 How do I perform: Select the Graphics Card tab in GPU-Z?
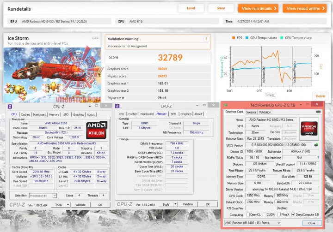[234, 112]
